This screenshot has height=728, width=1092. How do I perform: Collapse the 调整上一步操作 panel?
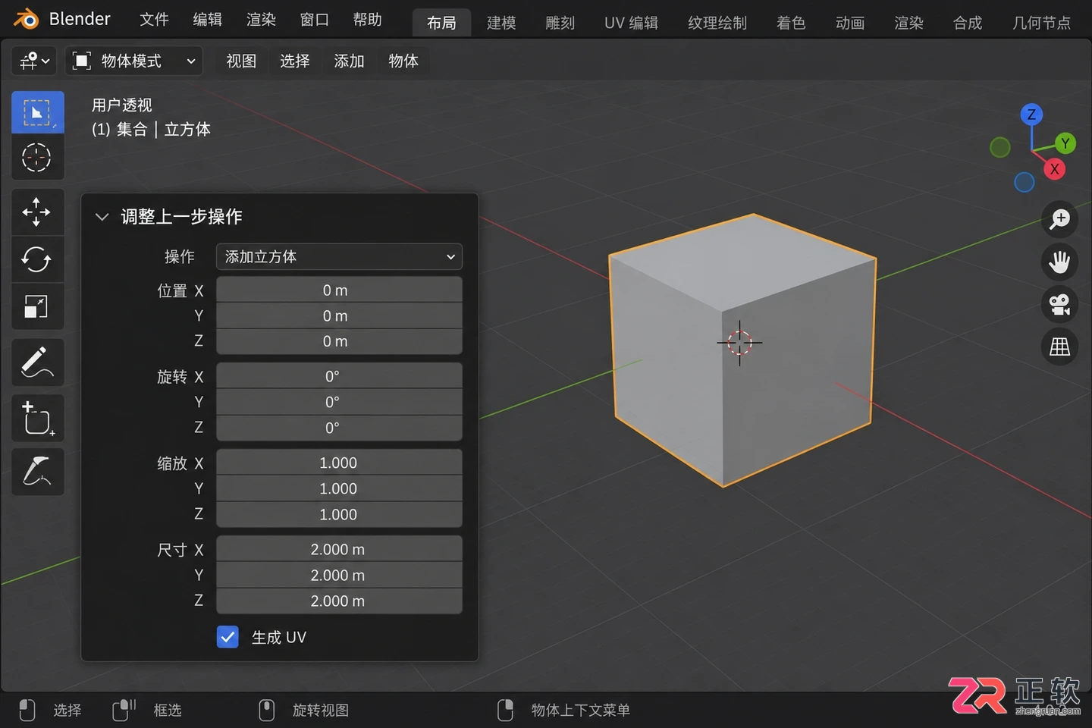[102, 217]
